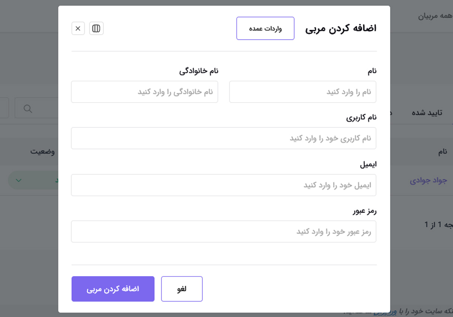Submit with the purple اضافه کردن مربی button

113,289
